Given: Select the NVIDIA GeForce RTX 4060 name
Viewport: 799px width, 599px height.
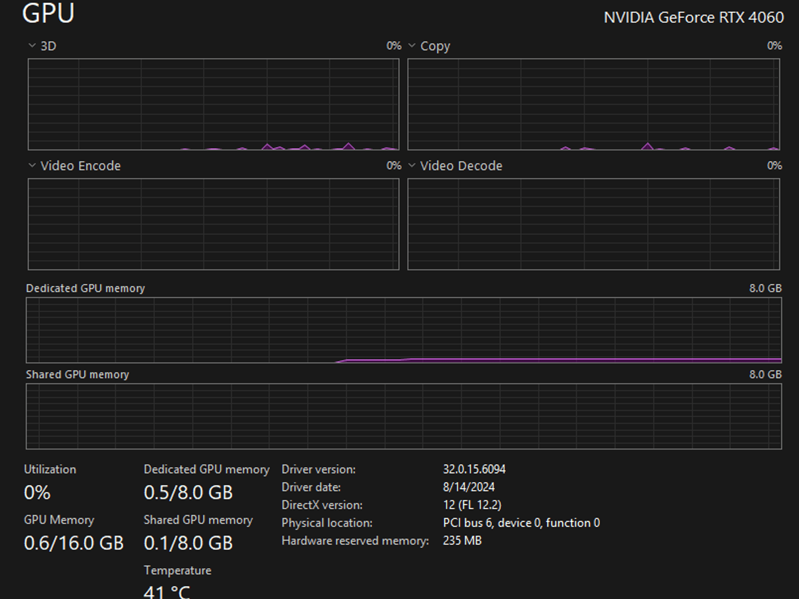Looking at the screenshot, I should tap(694, 18).
